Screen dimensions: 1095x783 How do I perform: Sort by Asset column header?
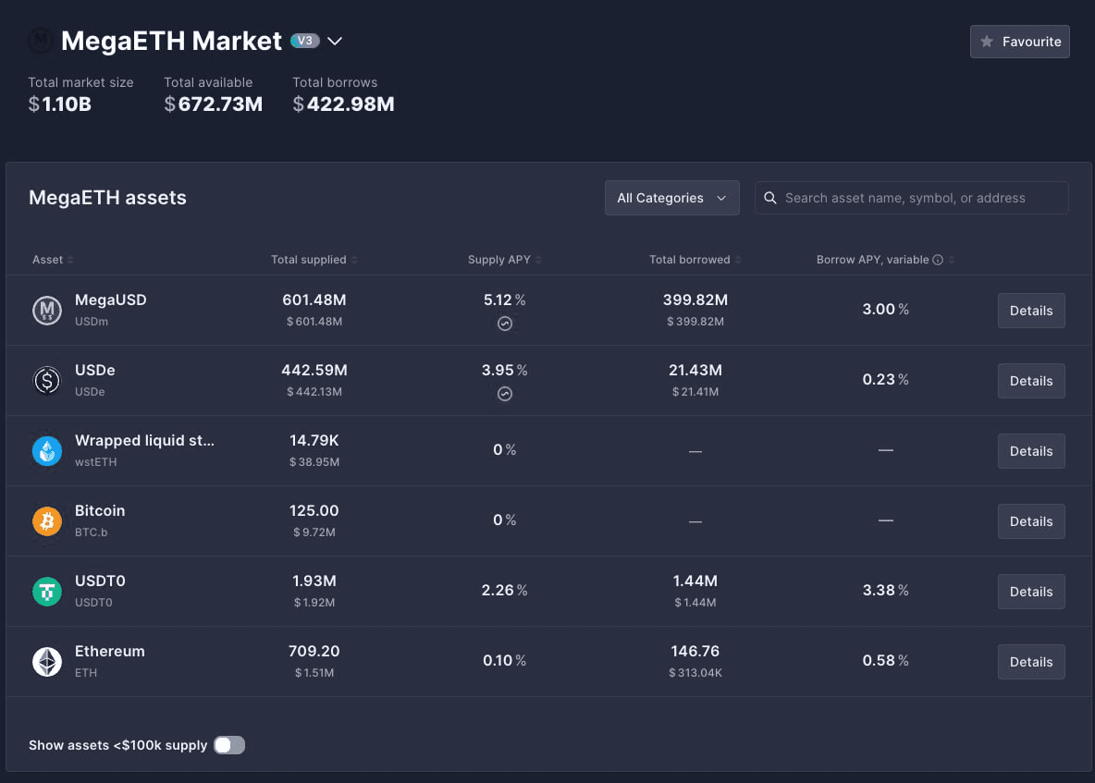click(53, 260)
